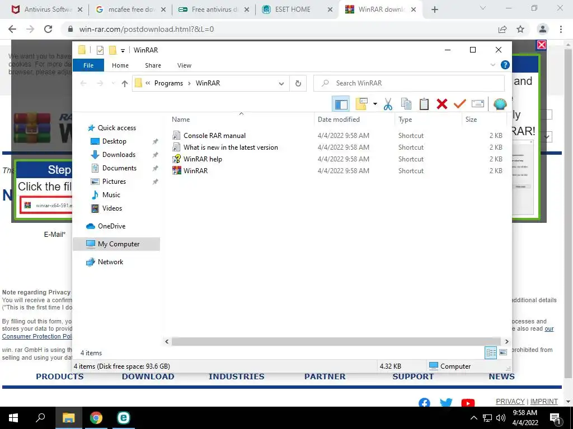Open Documents in navigation pane
This screenshot has width=573, height=429.
[x=119, y=168]
